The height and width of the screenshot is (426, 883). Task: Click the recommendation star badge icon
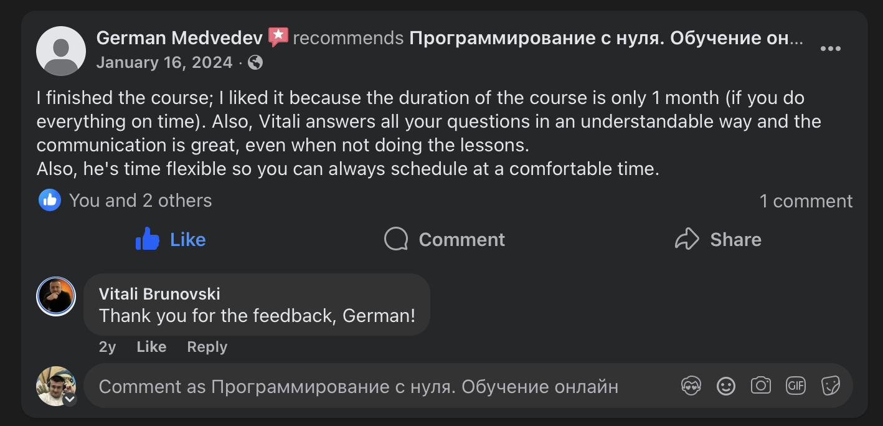(x=278, y=37)
